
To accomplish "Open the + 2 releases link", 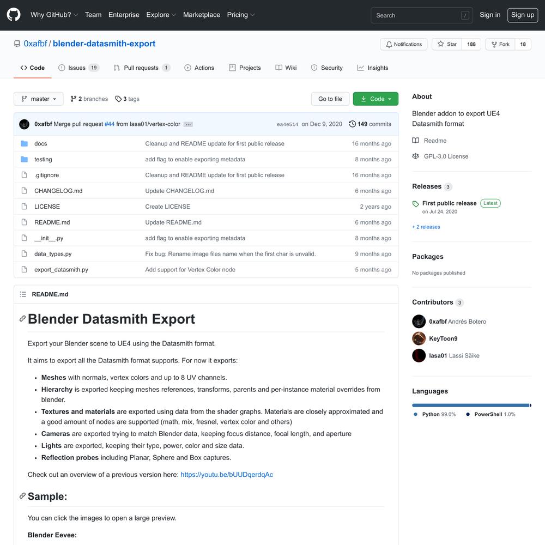I will [426, 227].
